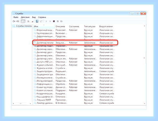Viewport: 158px width, 121px height.
Task: Select Службы (локальные) in the left tree
Action: pyautogui.click(x=24, y=26)
